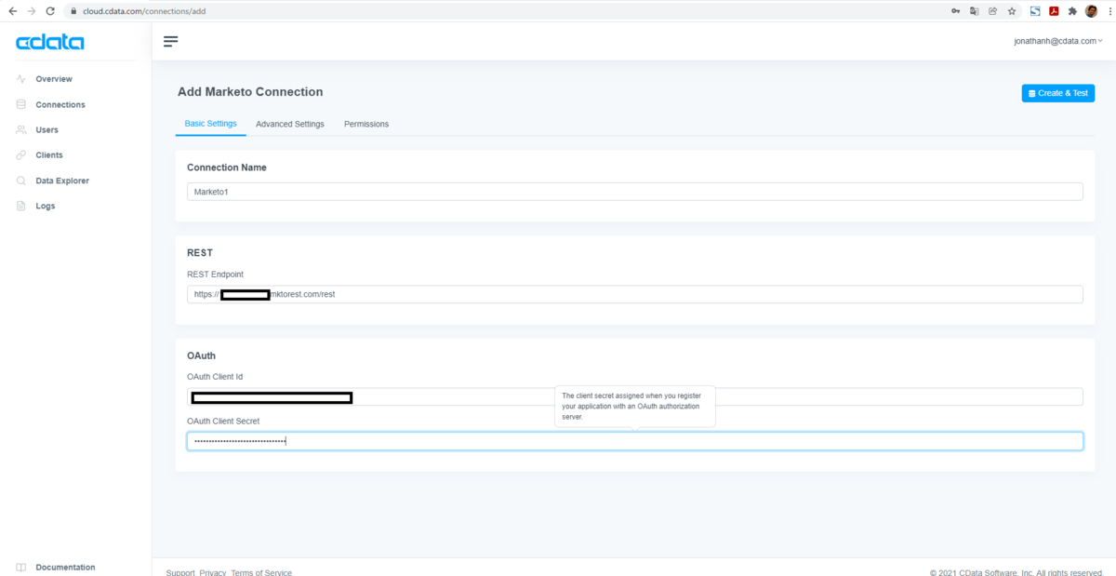Open the Documentation link

click(x=65, y=567)
